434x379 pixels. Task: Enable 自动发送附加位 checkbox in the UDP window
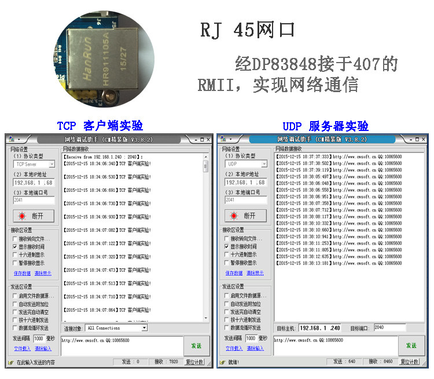(227, 304)
